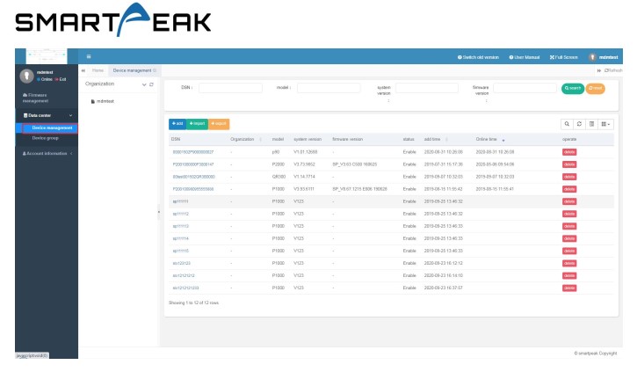Sort by the add time column header

pyautogui.click(x=432, y=139)
